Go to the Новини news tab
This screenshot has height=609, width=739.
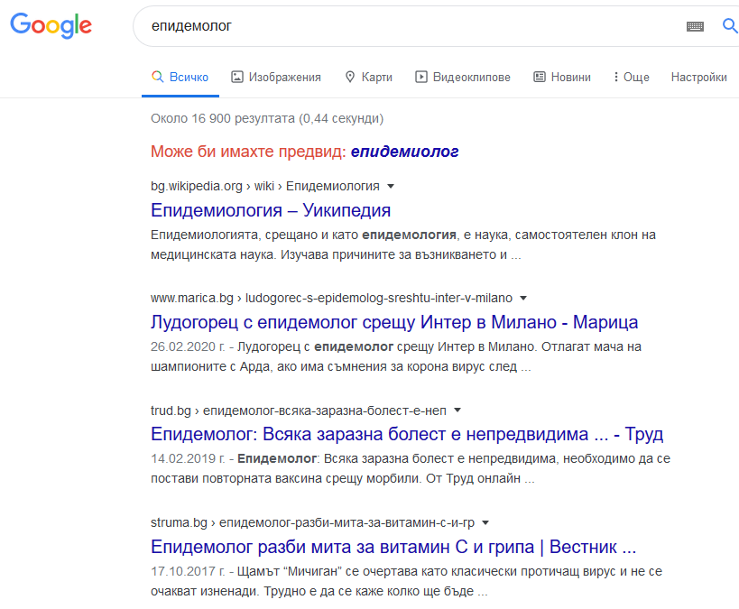click(562, 78)
